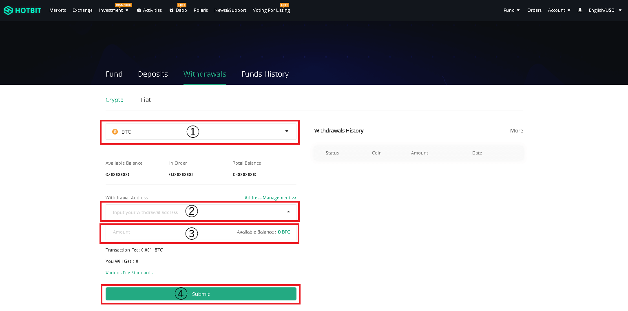Viewport: 628px width, 311px height.
Task: Click the 0 BTC available balance link
Action: (x=284, y=232)
